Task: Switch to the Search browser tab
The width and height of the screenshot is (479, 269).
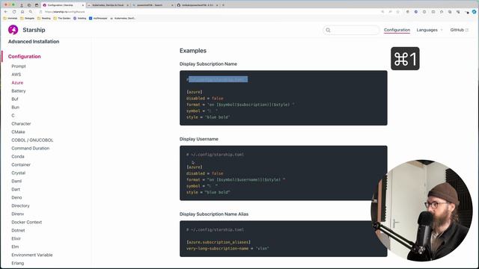Action: click(153, 5)
